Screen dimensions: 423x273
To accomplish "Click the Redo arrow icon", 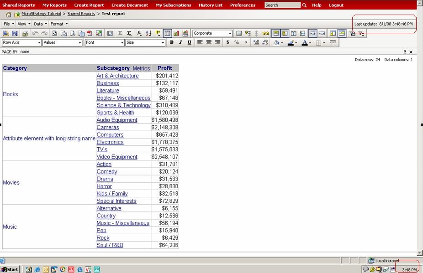I will [44, 33].
